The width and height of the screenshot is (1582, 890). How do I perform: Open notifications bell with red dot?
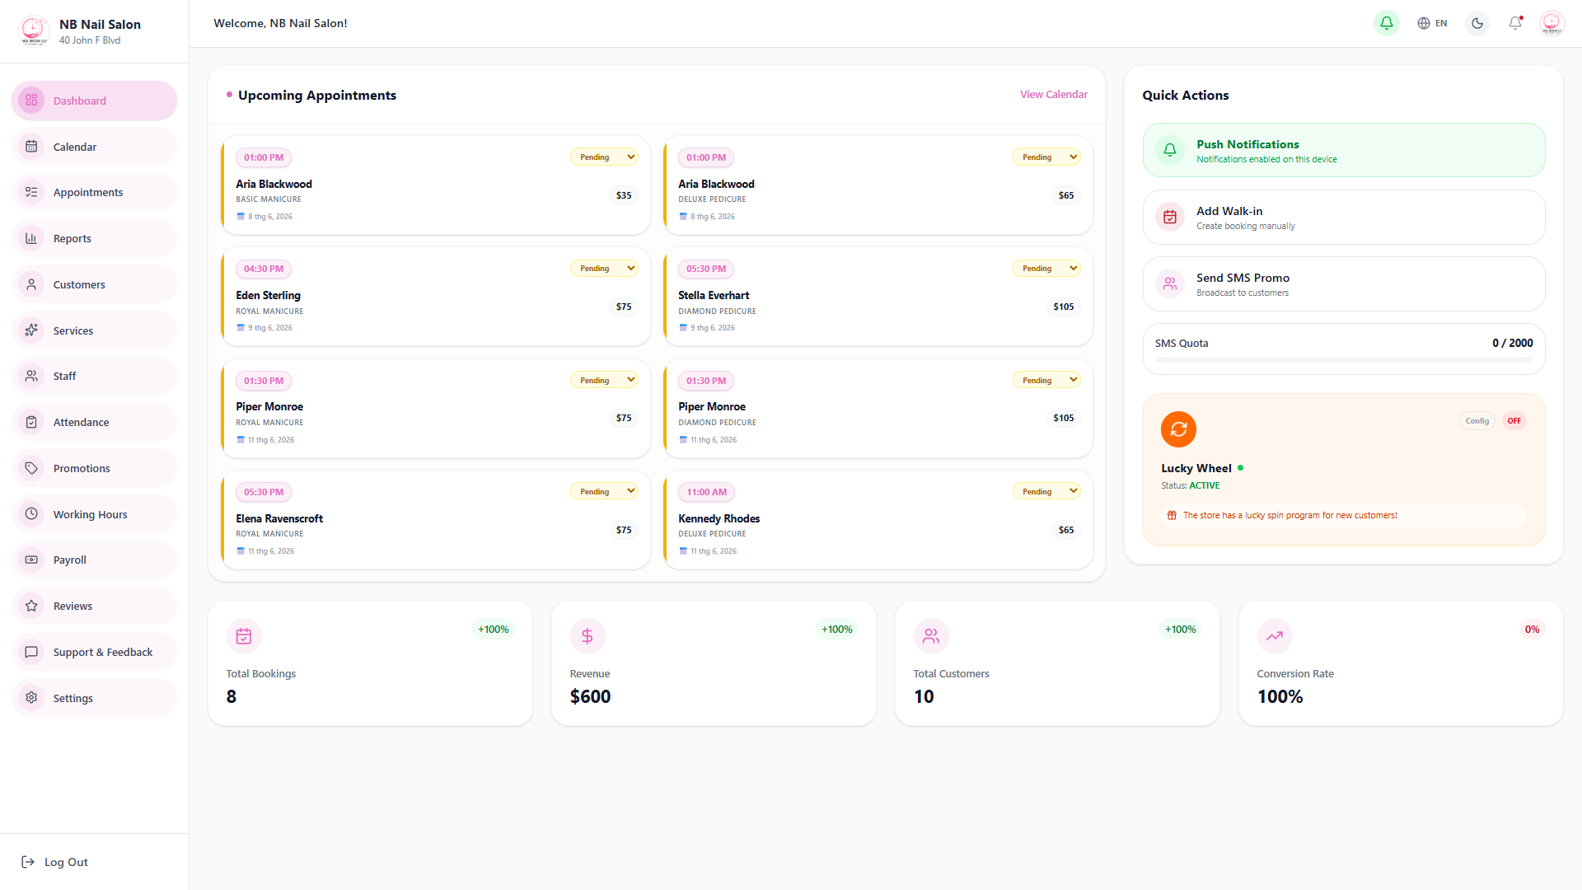[1515, 23]
